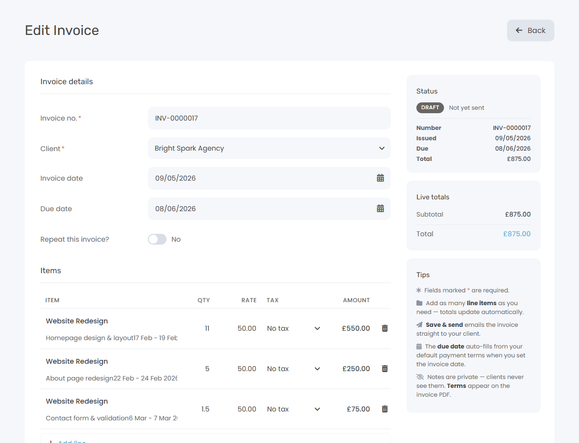579x443 pixels.
Task: Edit description 'Contact form & validation'
Action: point(111,418)
